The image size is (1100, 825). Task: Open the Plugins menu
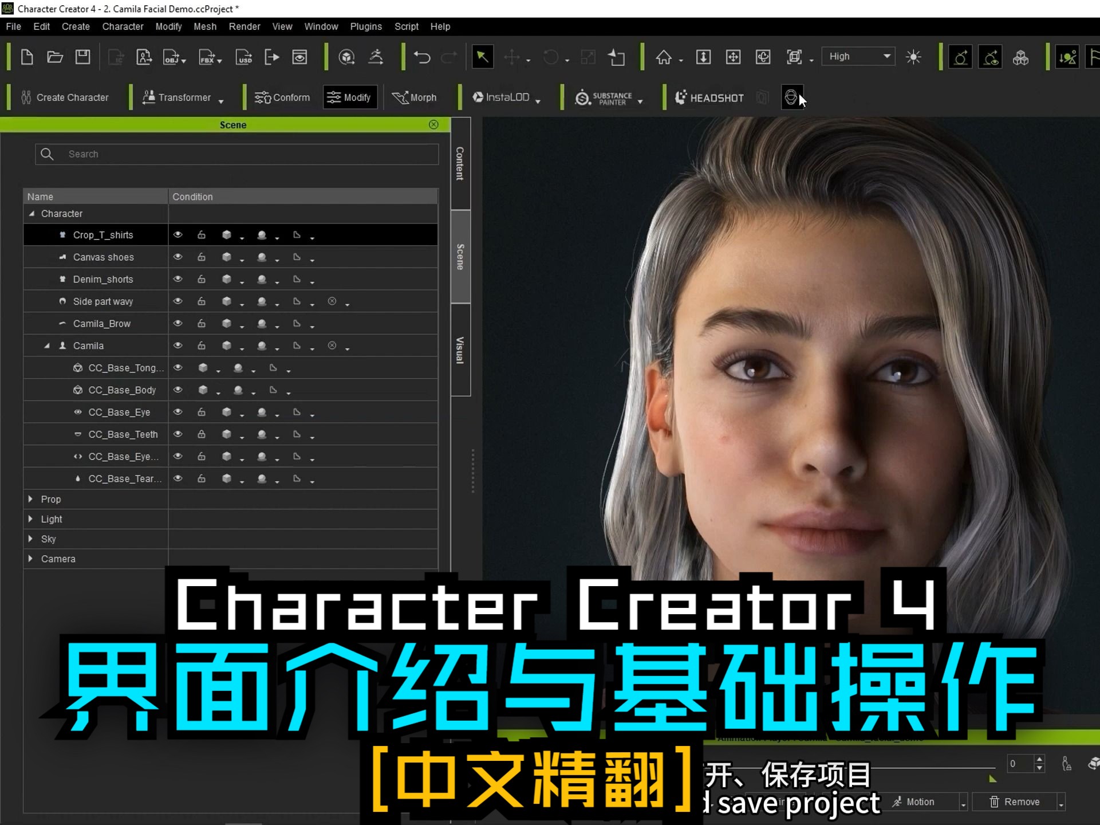tap(366, 26)
